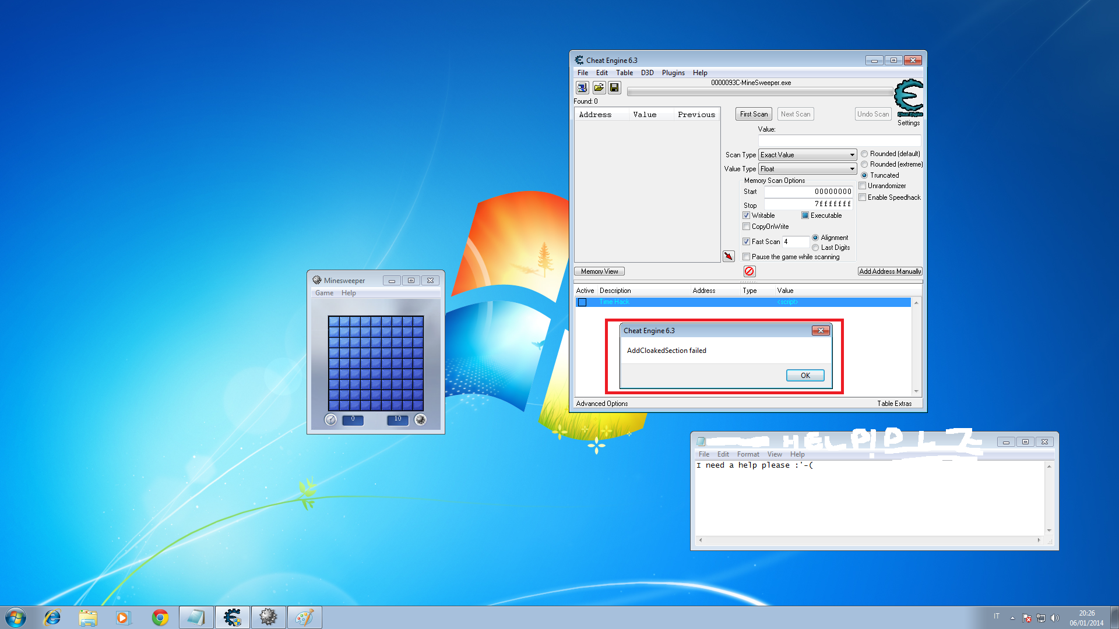Click the save floppy disk icon in Cheat Engine
Viewport: 1119px width, 629px height.
coord(614,88)
